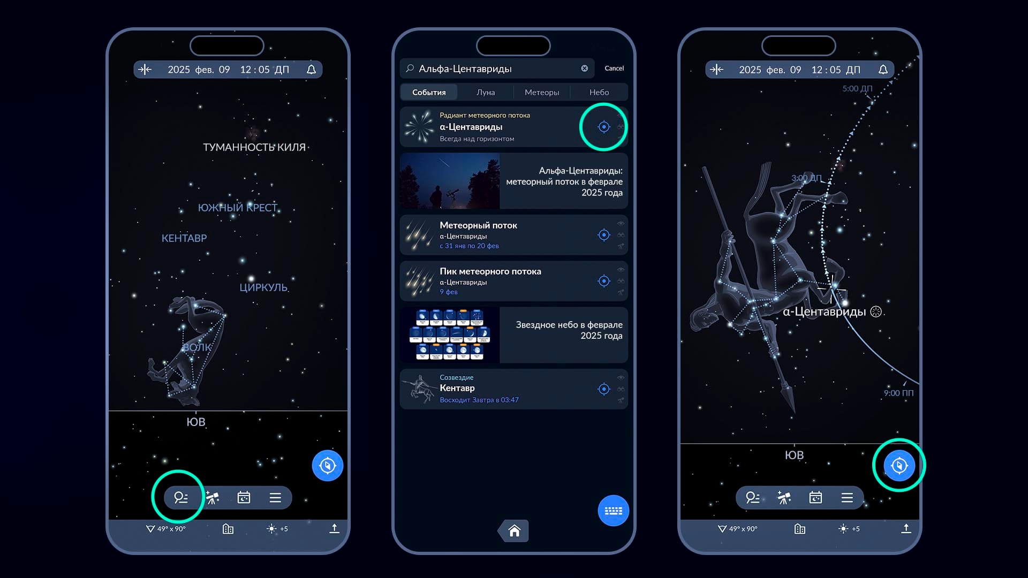Select the Луна tab in search results
1028x578 pixels.
(x=486, y=92)
